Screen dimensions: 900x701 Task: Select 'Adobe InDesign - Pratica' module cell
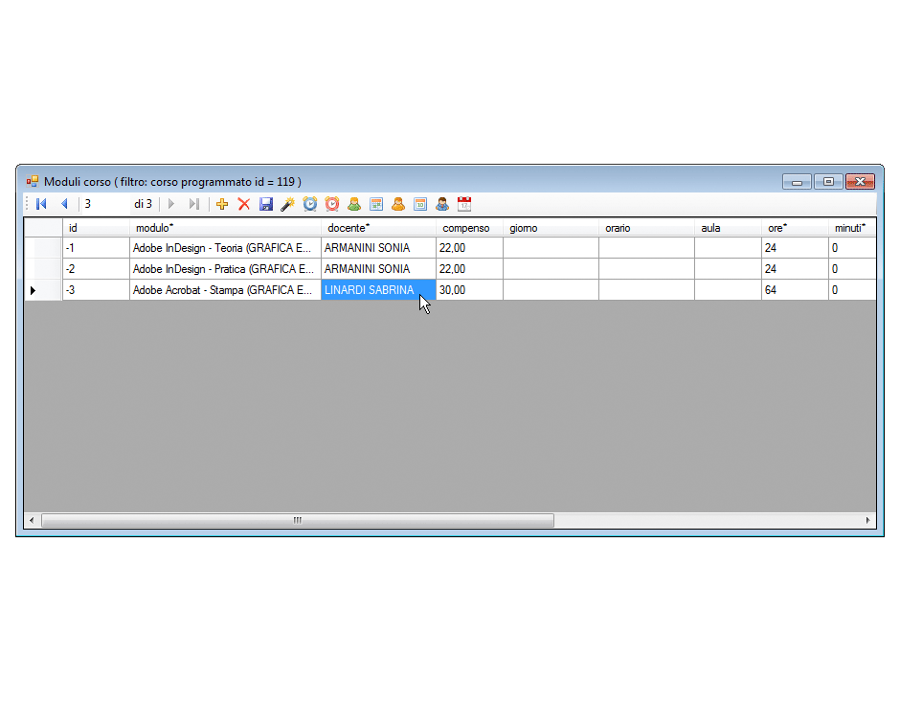coord(225,269)
